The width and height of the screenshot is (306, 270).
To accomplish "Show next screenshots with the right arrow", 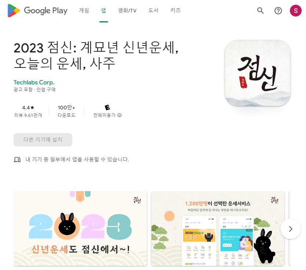I will click(x=291, y=229).
